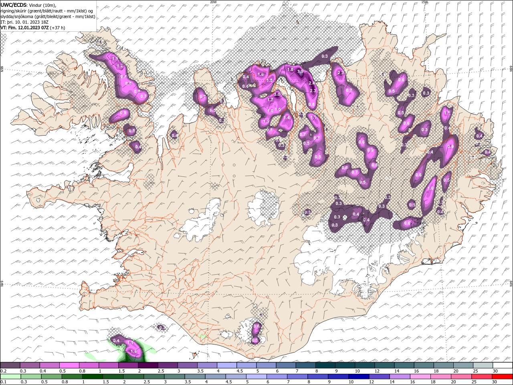Image resolution: width=513 pixels, height=385 pixels.
Task: Click the '3.0' snowfall value on the map
Action: (x=277, y=94)
